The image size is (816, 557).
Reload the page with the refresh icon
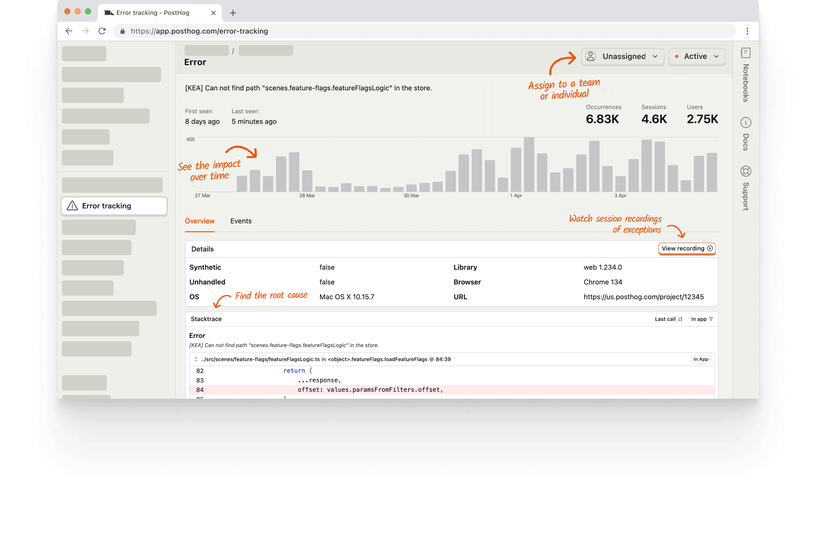pos(102,31)
